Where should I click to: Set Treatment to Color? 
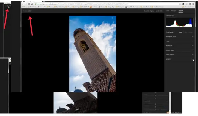coord(181,32)
